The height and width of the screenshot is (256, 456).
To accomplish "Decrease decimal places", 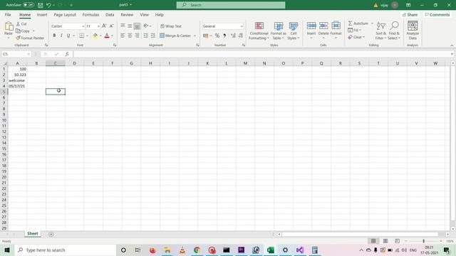I will click(241, 36).
